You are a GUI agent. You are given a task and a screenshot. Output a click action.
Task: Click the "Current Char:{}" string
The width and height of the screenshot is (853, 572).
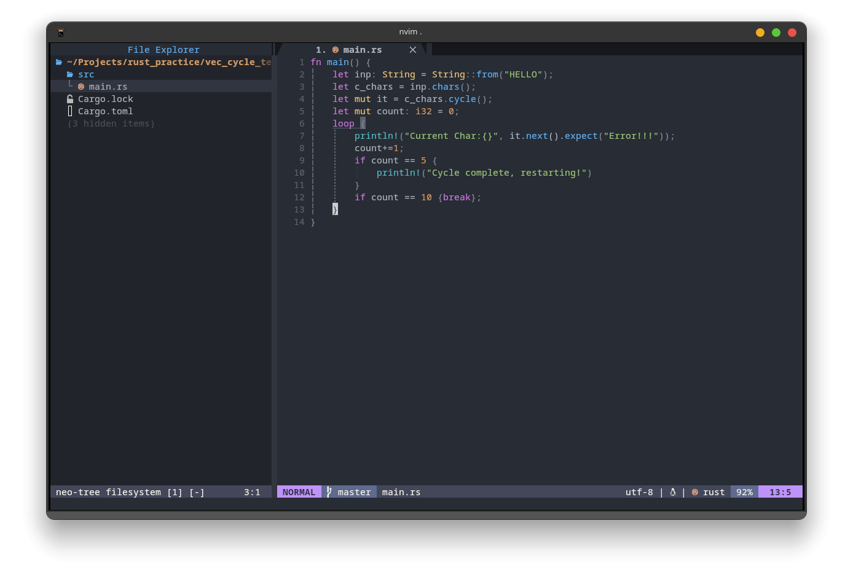click(x=451, y=136)
